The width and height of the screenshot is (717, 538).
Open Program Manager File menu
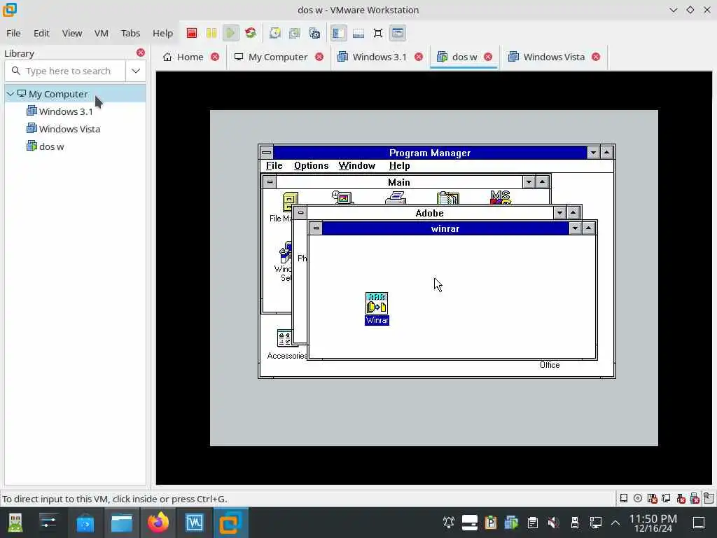tap(274, 165)
